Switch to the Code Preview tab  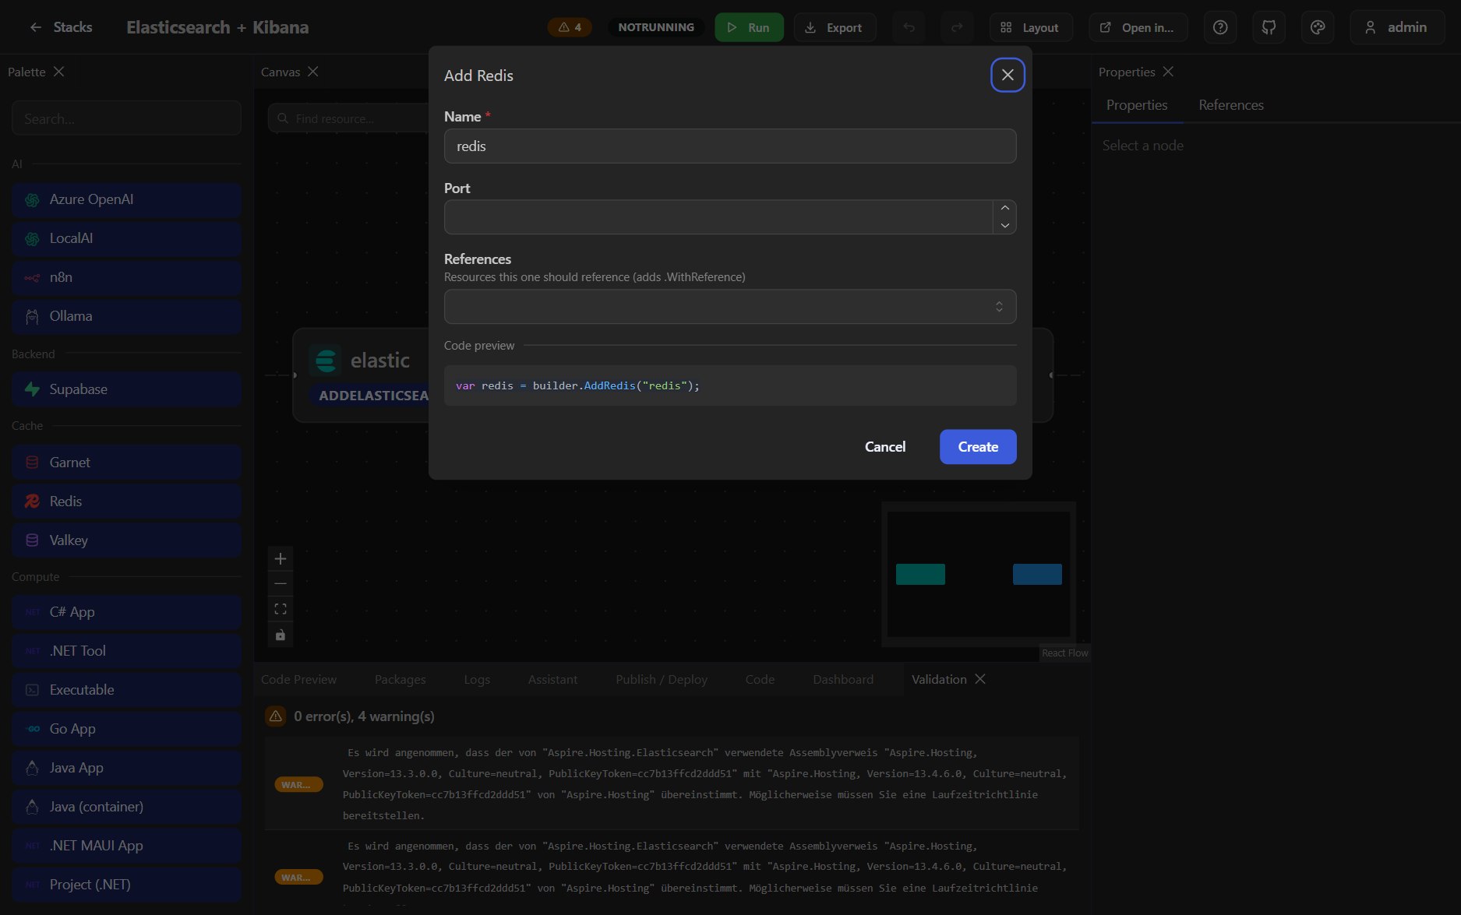click(299, 679)
